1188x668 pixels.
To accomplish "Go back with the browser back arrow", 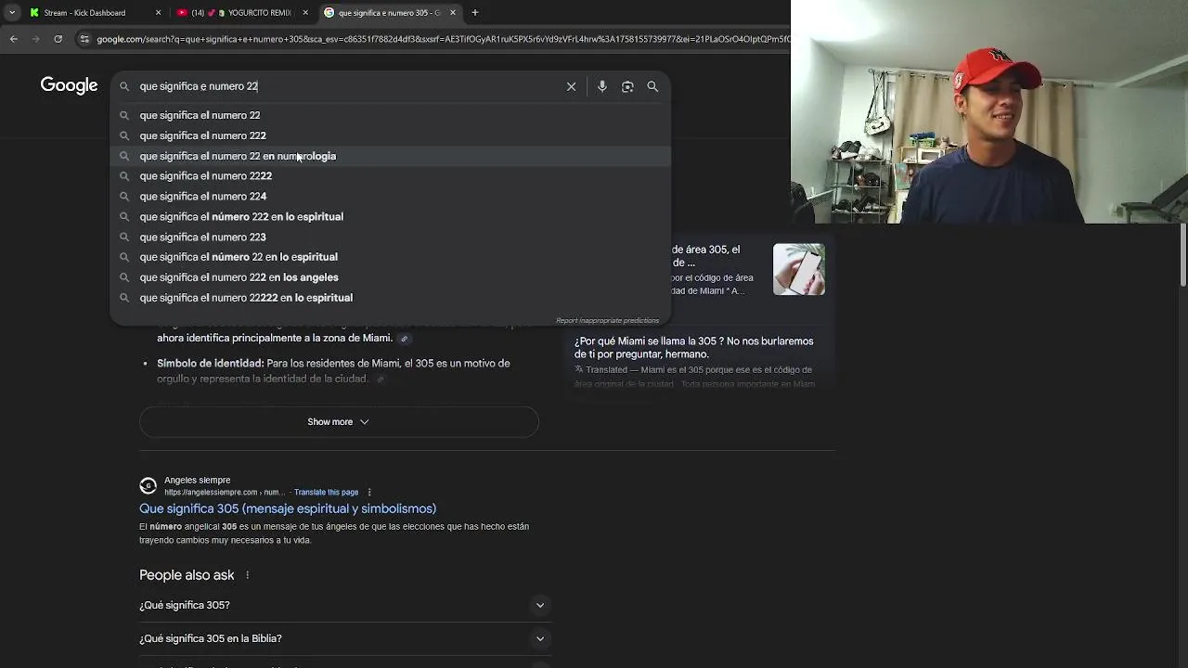I will 13,39.
